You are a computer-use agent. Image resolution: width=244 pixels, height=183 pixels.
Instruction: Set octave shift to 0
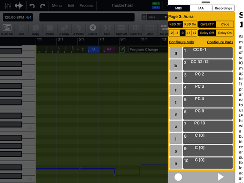[x=183, y=33]
